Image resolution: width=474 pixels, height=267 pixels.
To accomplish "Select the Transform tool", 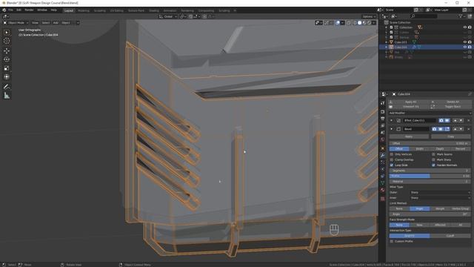I will tap(7, 77).
